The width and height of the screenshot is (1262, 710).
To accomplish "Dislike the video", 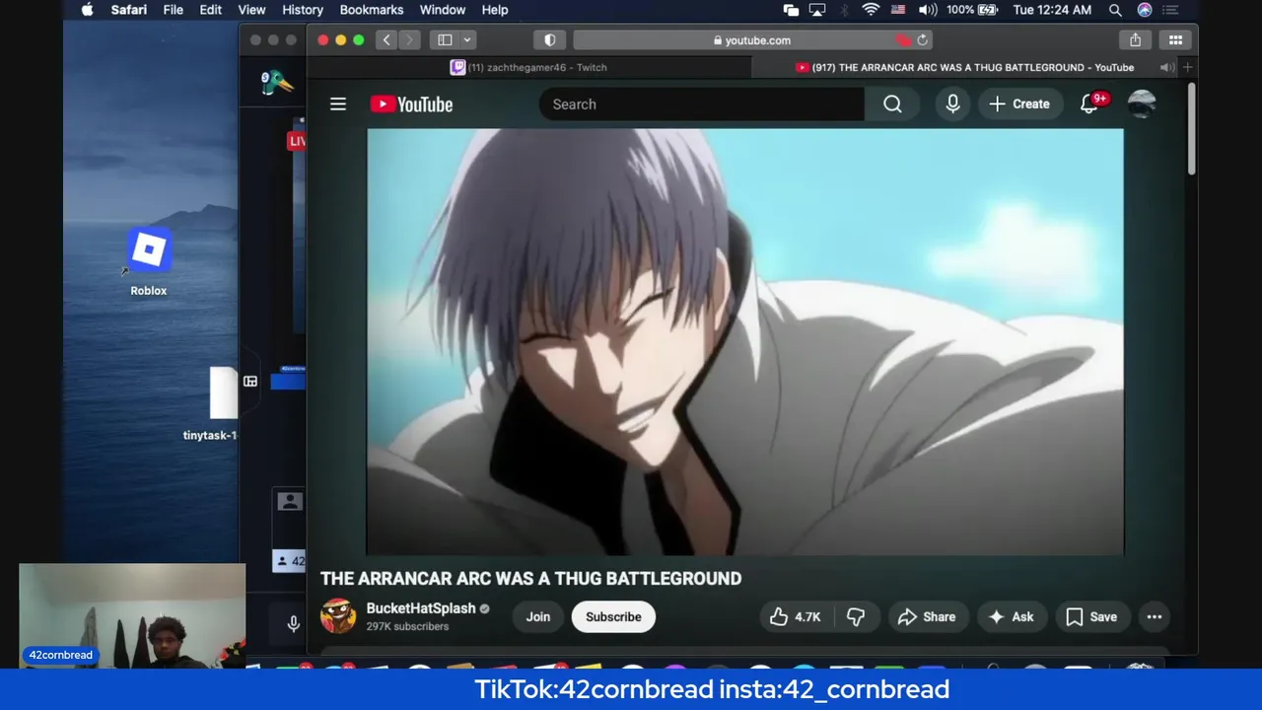I will (856, 616).
